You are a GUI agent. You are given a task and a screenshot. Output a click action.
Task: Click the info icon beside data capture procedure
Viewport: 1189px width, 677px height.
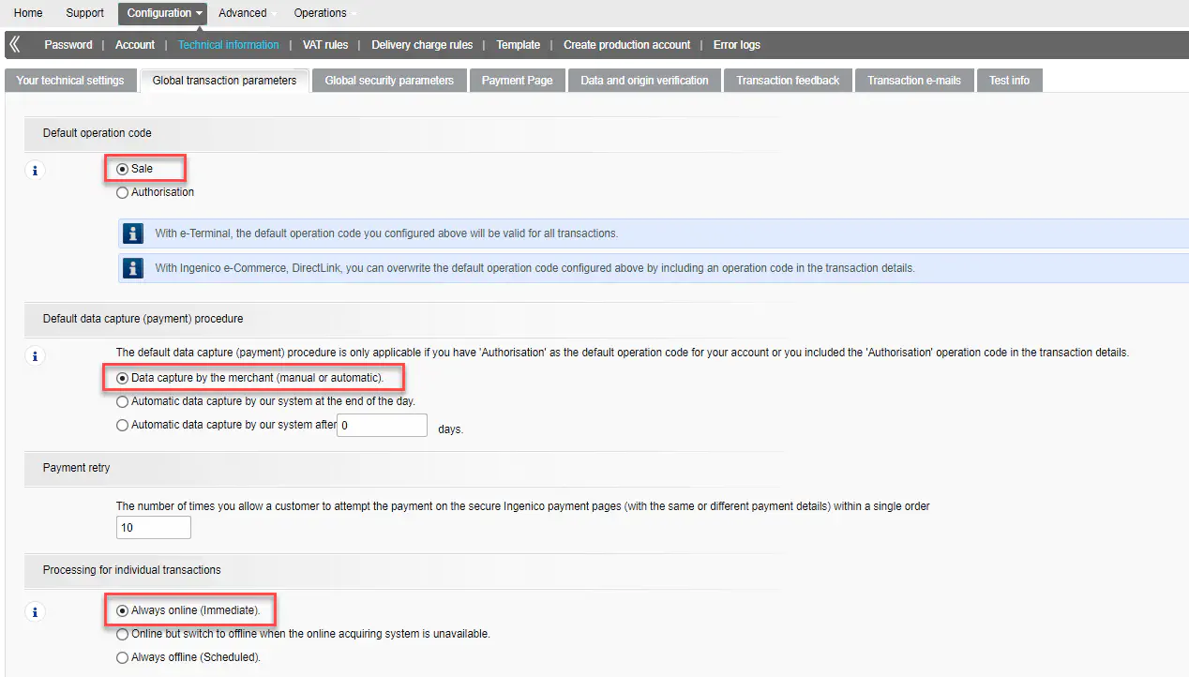click(35, 356)
